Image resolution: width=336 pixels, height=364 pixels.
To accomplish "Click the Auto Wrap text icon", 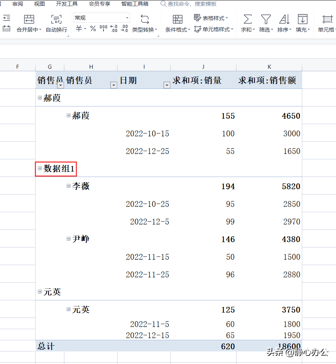I will (56, 19).
